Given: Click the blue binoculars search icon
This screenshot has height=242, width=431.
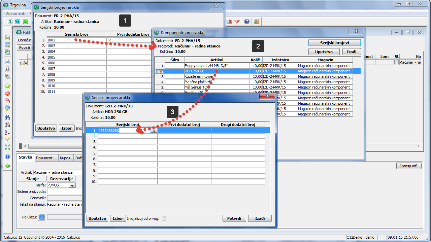Looking at the screenshot, I should (x=7, y=117).
